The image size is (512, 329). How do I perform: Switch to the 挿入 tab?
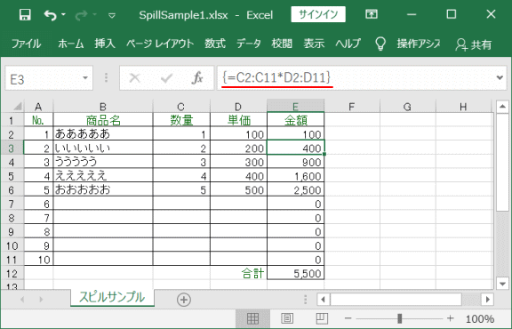click(x=105, y=44)
